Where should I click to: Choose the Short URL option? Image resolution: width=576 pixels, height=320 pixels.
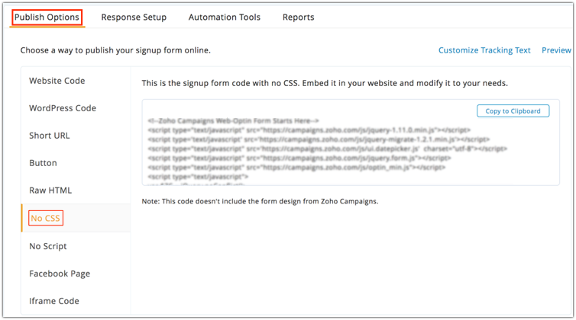pos(49,136)
